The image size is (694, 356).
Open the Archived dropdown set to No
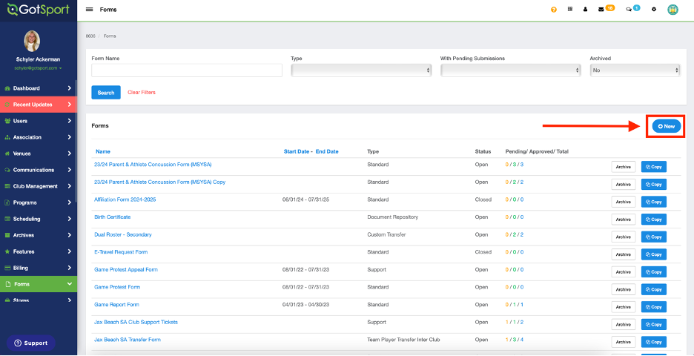click(x=635, y=70)
